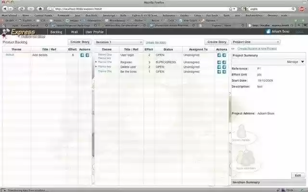Open the Backlog tab
308x192 pixels.
click(56, 32)
